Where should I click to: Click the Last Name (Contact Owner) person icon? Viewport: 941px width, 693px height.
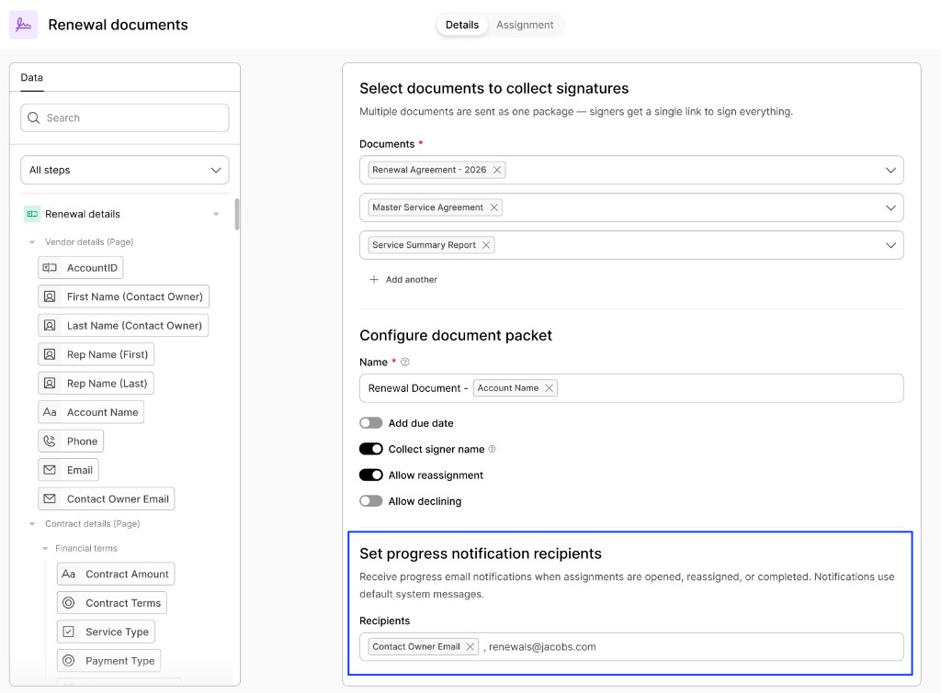pyautogui.click(x=50, y=326)
